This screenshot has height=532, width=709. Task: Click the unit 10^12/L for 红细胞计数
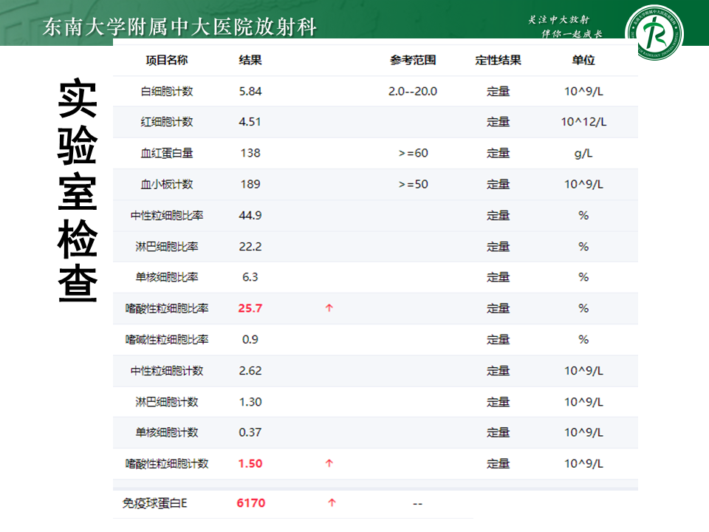(x=583, y=123)
